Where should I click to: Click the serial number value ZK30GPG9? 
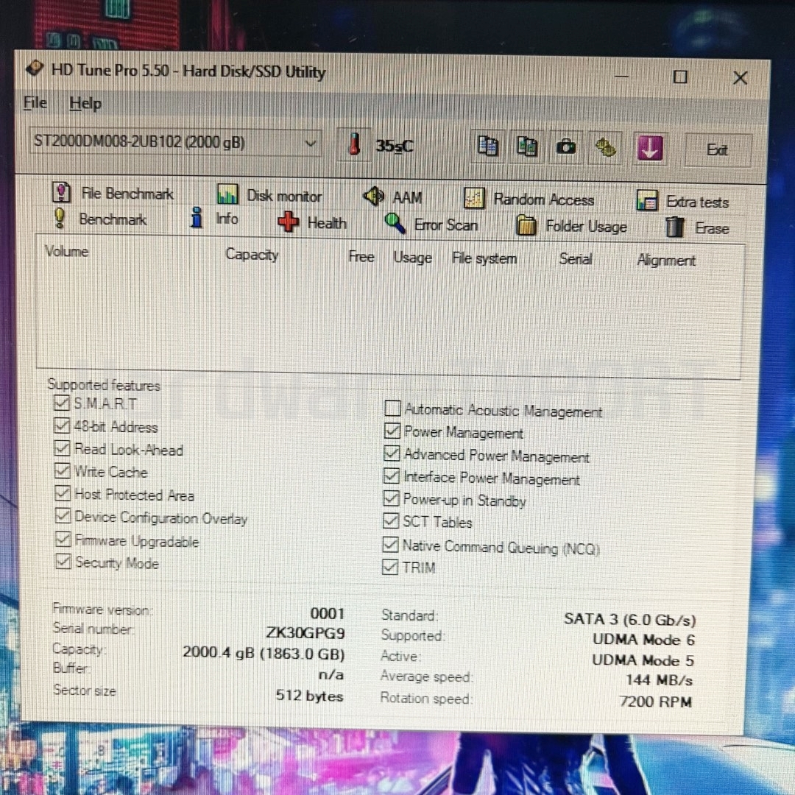click(x=305, y=633)
